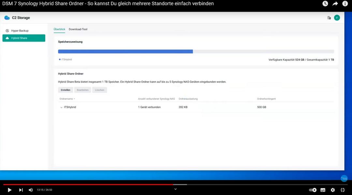Click the Ordnerauslastung column header
Viewport: 352px width, 195px height.
pyautogui.click(x=188, y=99)
